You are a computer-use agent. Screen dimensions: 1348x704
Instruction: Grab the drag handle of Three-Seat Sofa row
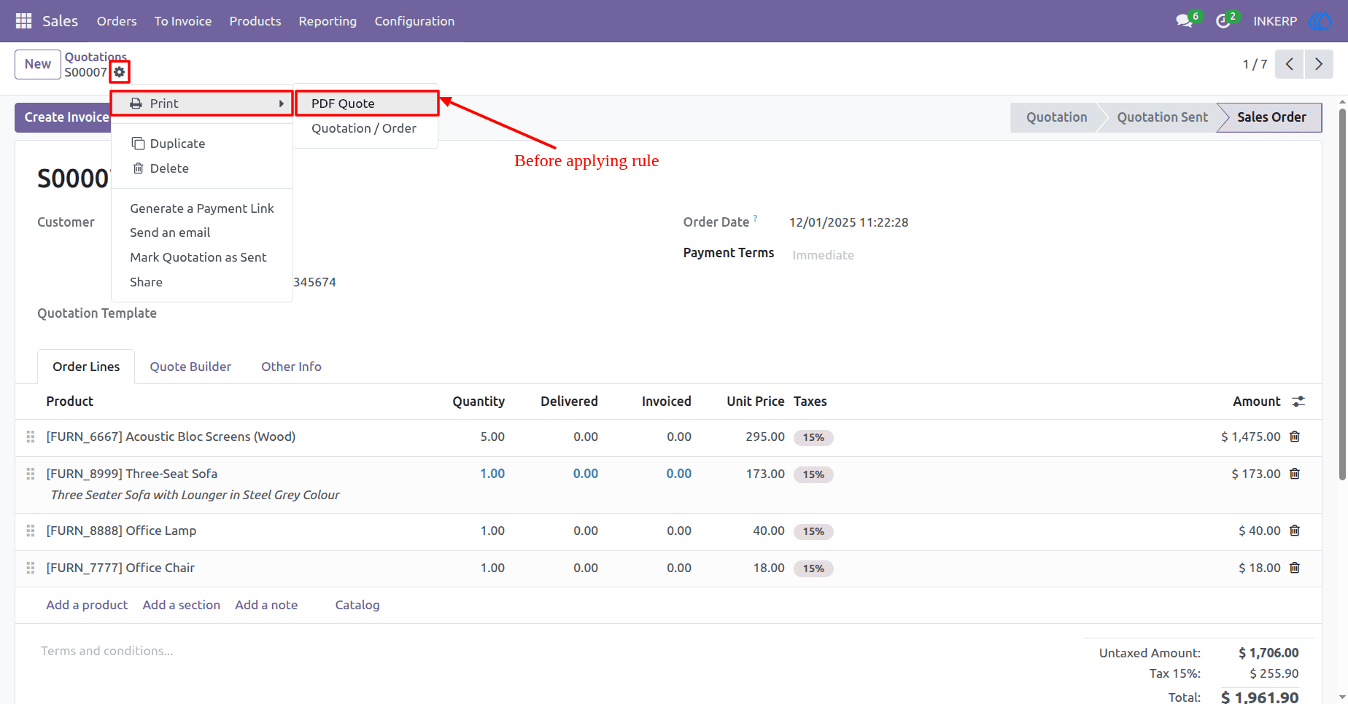[x=31, y=474]
